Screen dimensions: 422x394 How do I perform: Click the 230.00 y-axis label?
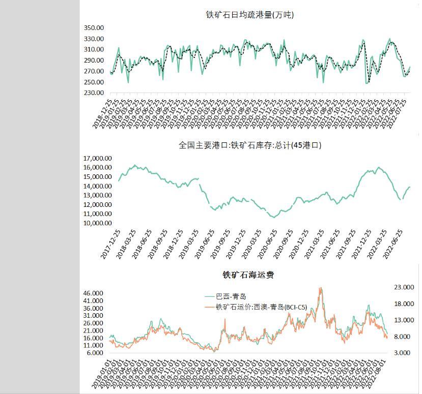tap(94, 93)
